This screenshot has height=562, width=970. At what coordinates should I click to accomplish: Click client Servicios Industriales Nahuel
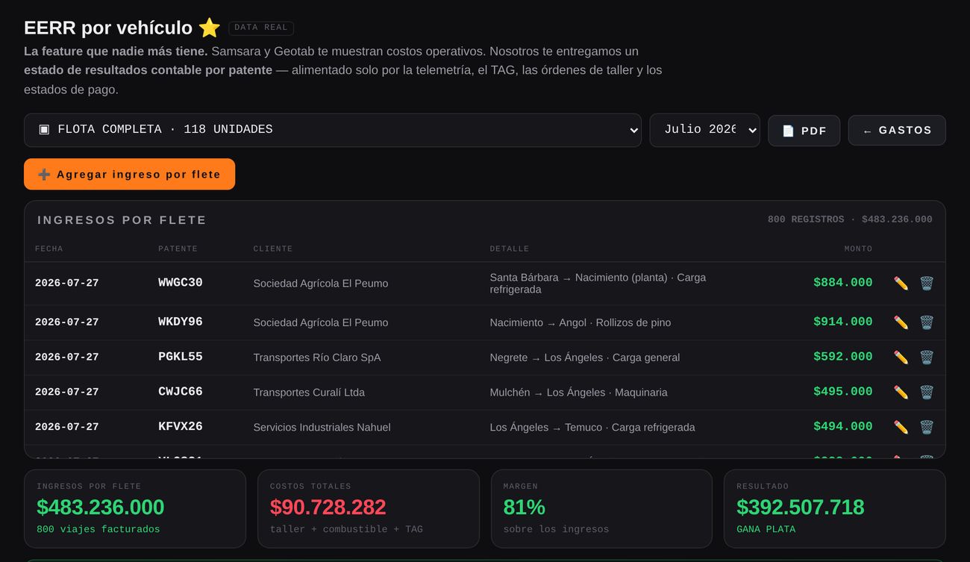tap(322, 428)
